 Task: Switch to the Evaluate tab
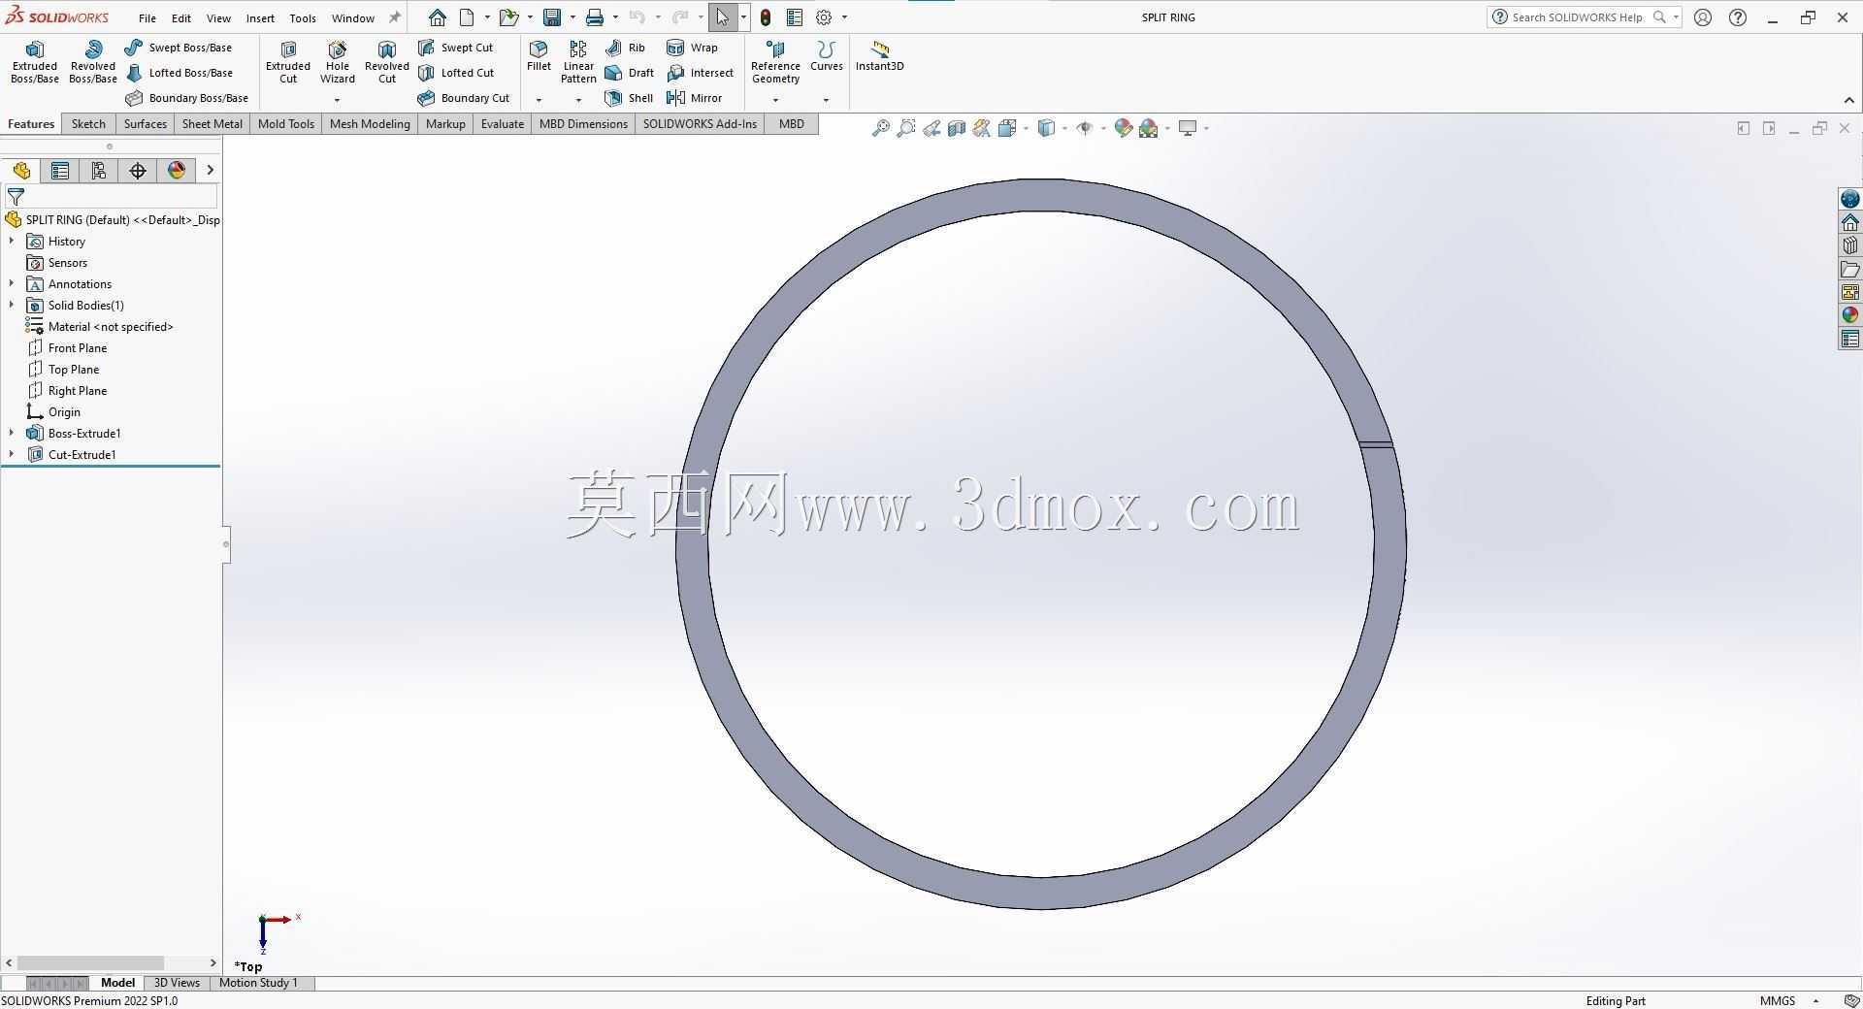[x=503, y=124]
